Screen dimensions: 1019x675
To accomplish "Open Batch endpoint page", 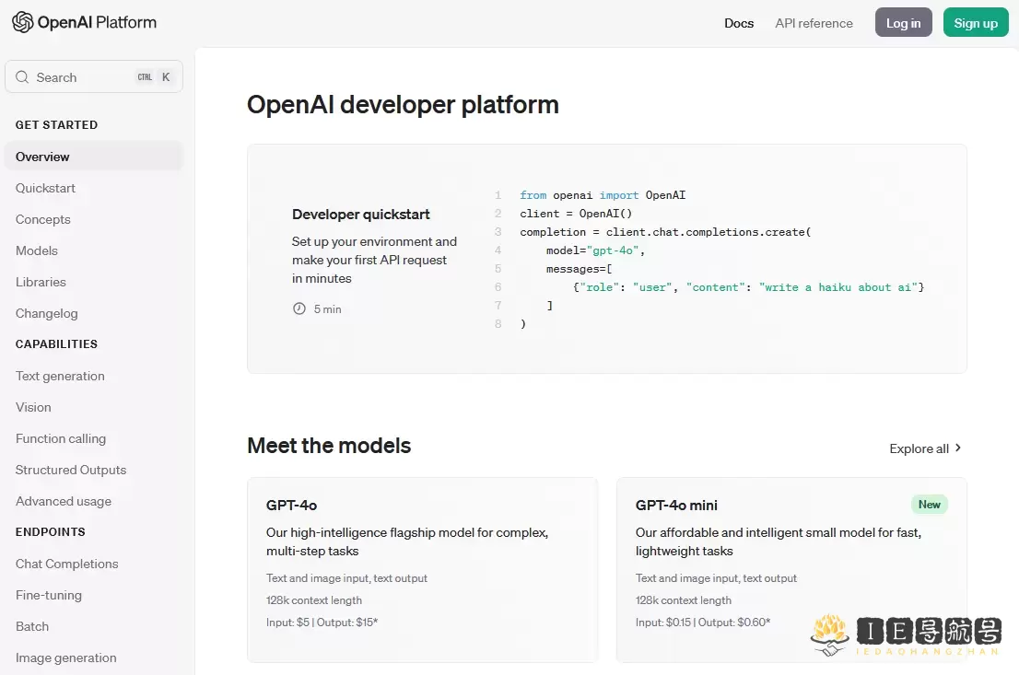I will click(32, 626).
